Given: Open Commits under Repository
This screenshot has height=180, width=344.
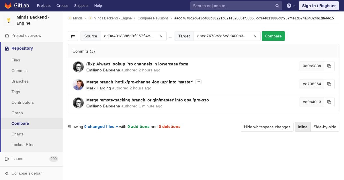Looking at the screenshot, I should tap(19, 71).
